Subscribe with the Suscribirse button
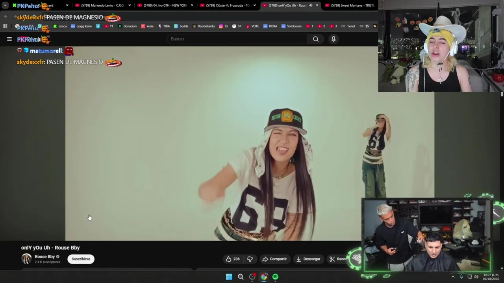The image size is (504, 283). click(x=81, y=259)
